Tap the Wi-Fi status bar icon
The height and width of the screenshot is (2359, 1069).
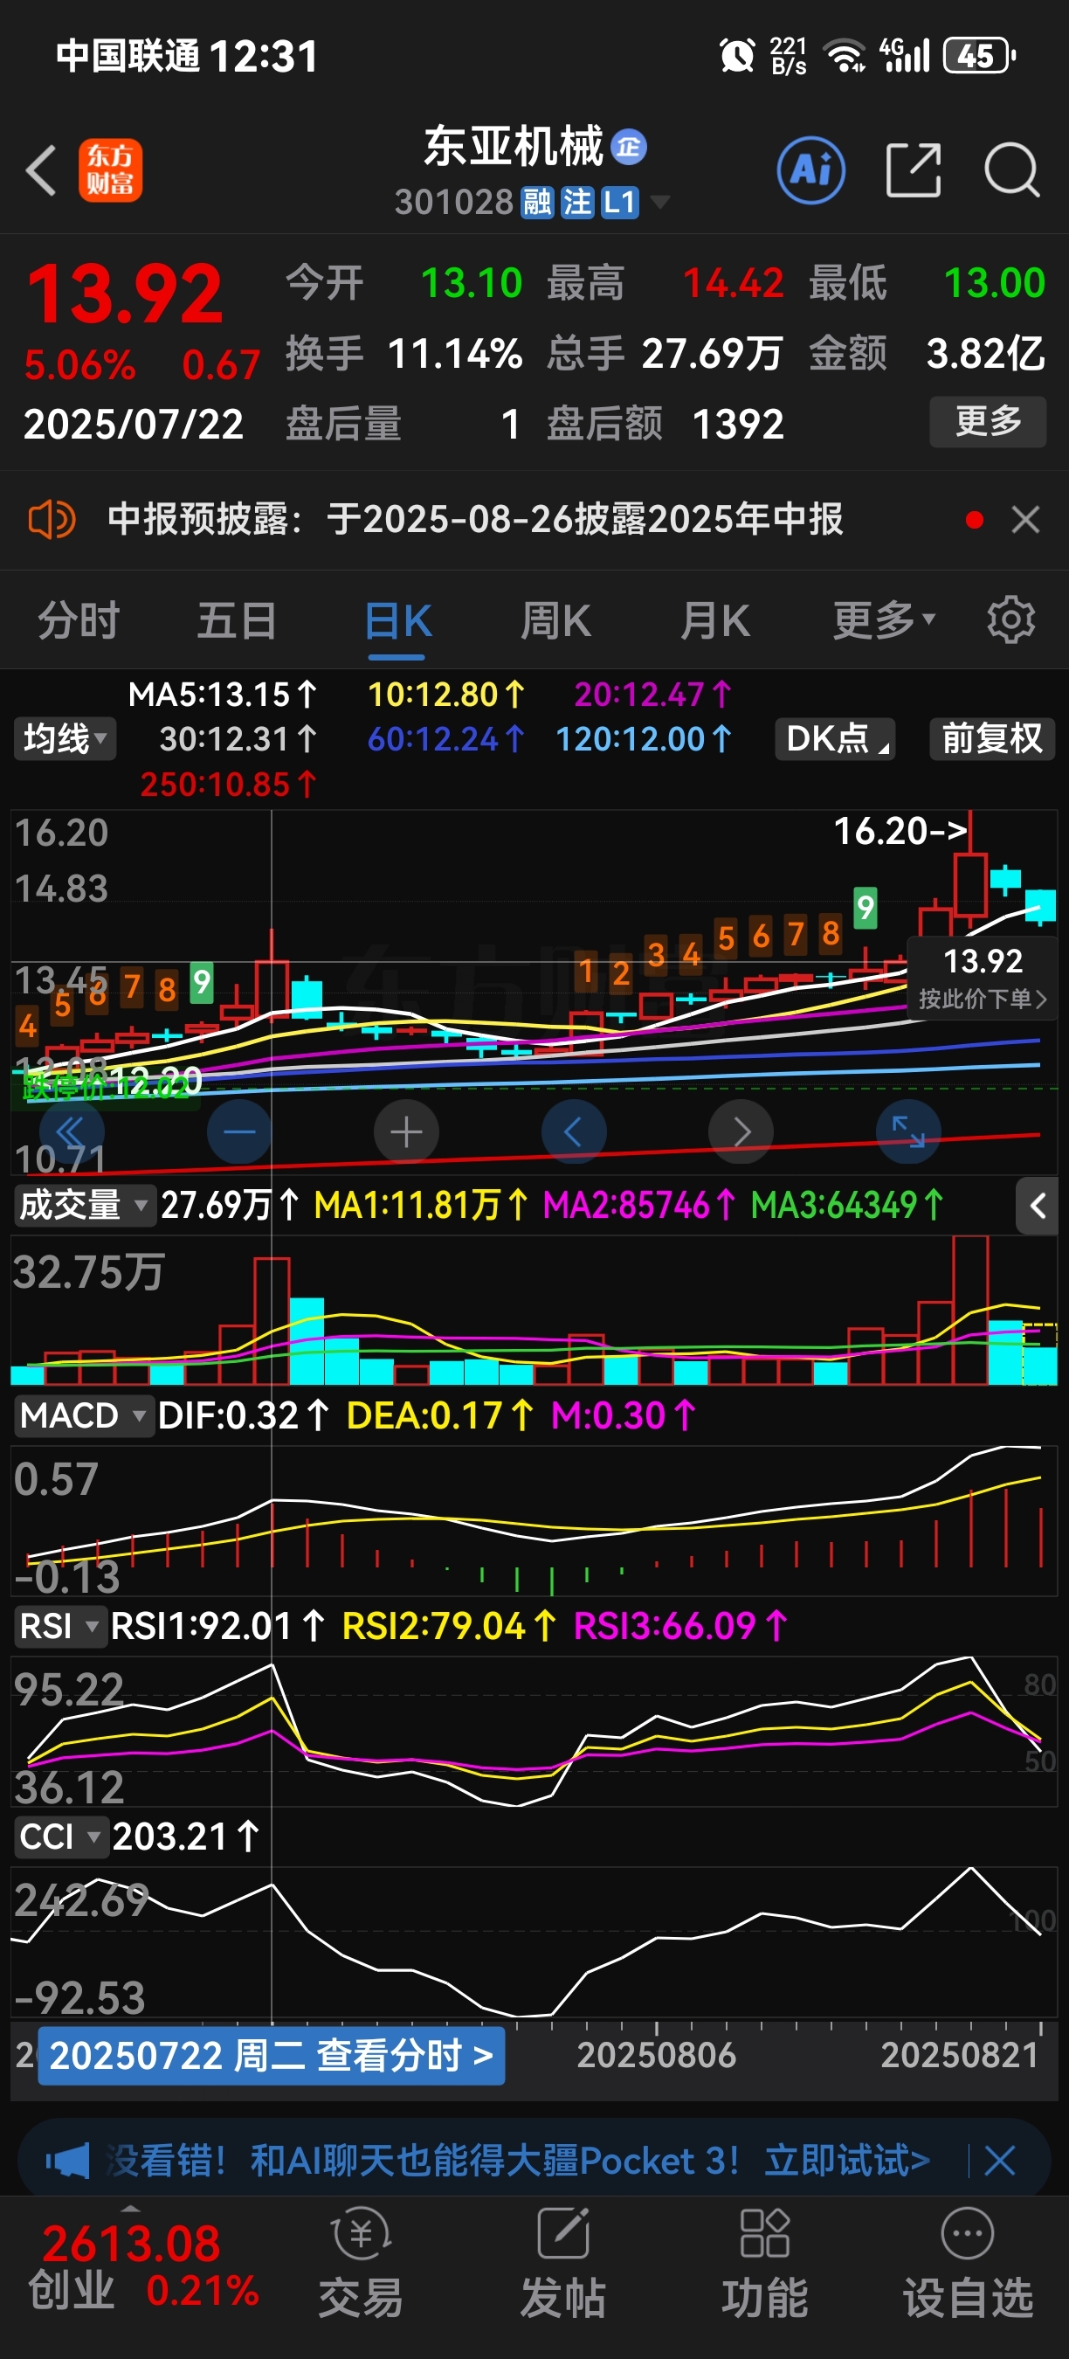click(x=845, y=55)
